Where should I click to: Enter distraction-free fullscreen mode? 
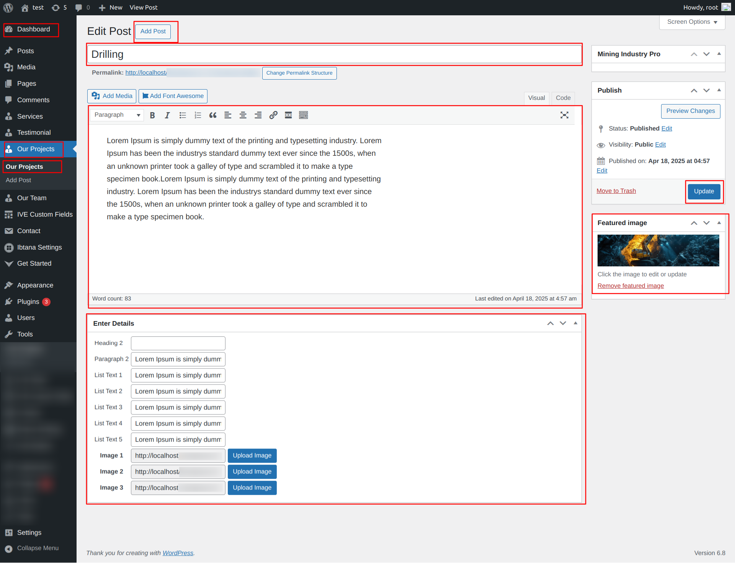coord(564,115)
